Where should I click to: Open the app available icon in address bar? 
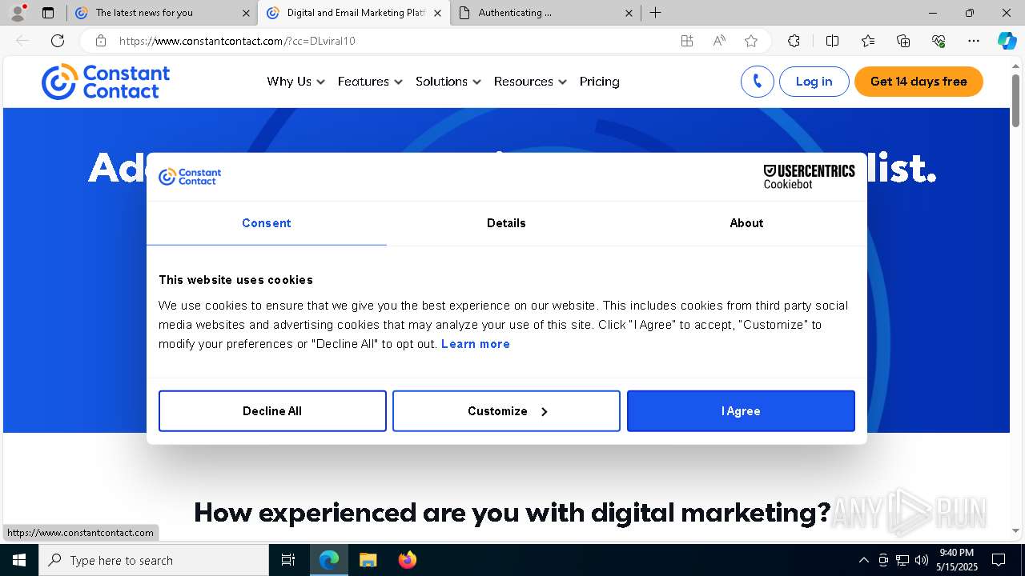(x=687, y=41)
